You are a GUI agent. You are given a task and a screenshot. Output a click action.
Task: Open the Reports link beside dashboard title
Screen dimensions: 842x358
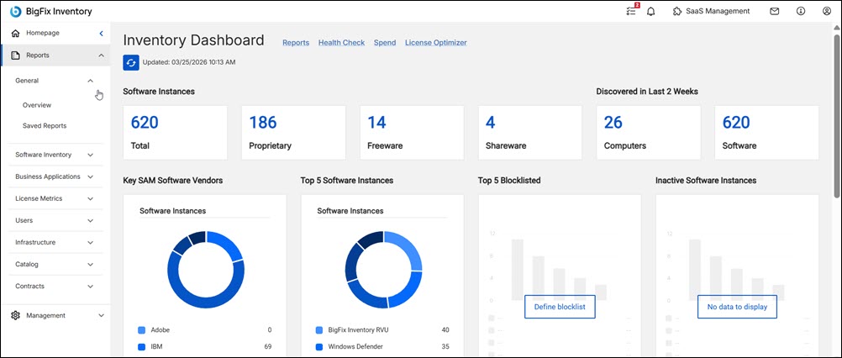[x=296, y=42]
